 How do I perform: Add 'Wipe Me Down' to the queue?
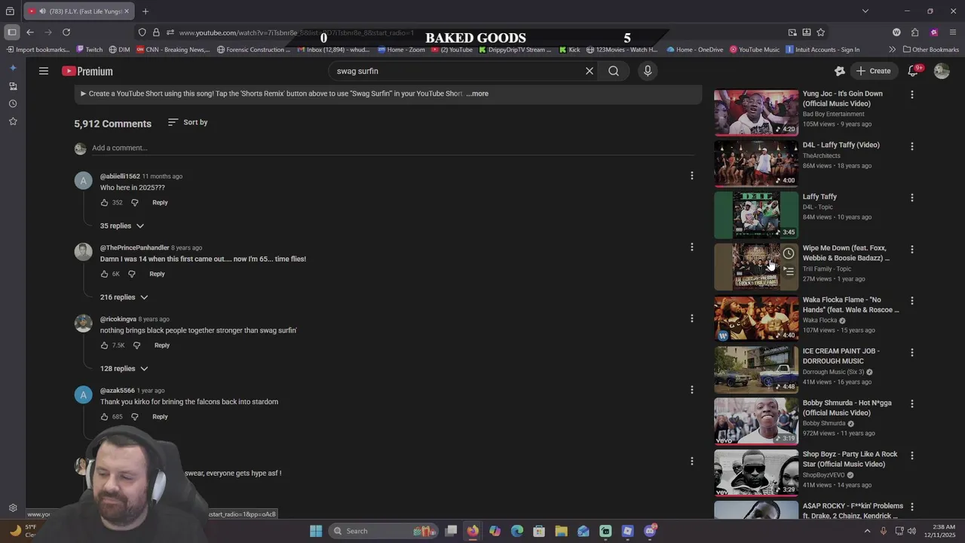click(x=788, y=271)
